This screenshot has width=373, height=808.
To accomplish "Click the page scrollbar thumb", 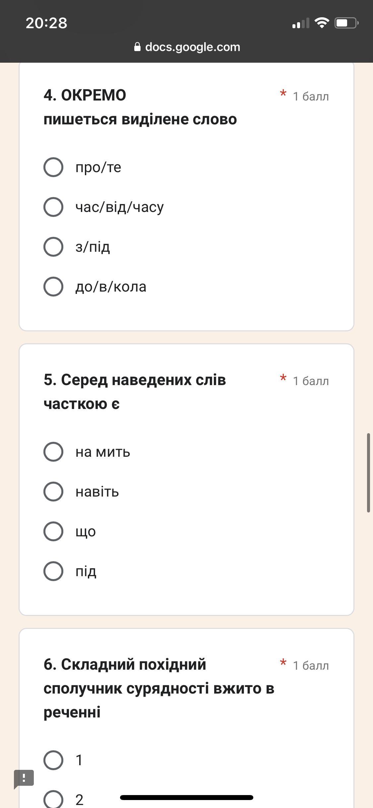I will [368, 472].
